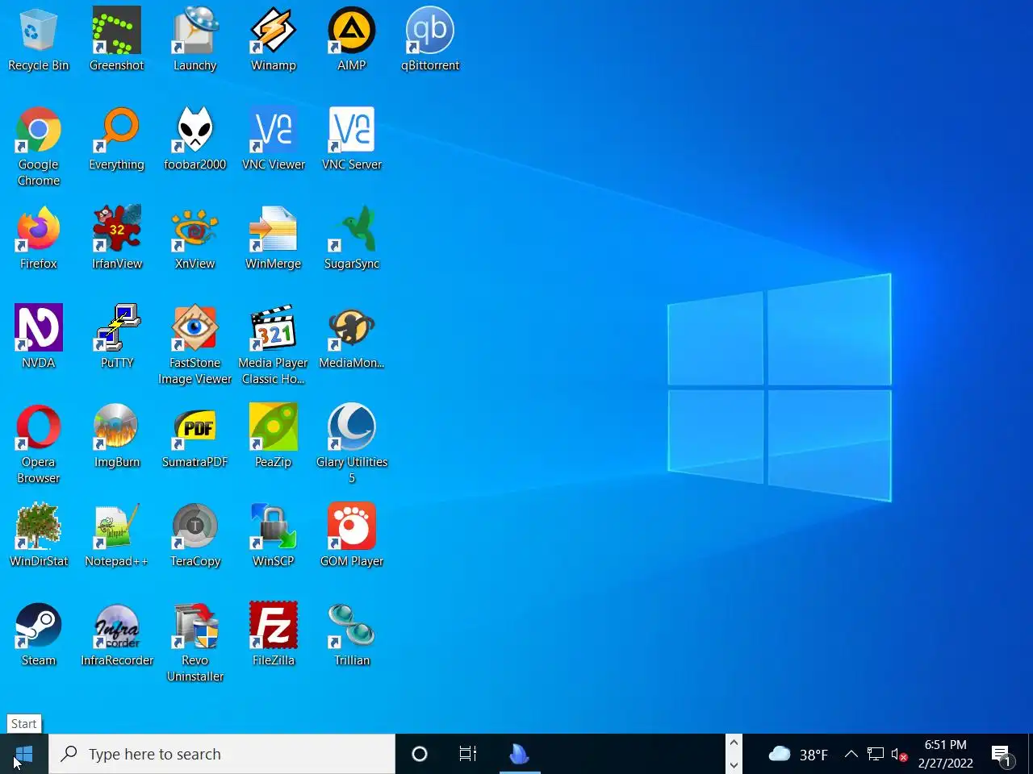Expand hidden system tray icons chevron
This screenshot has width=1033, height=774.
click(x=851, y=754)
